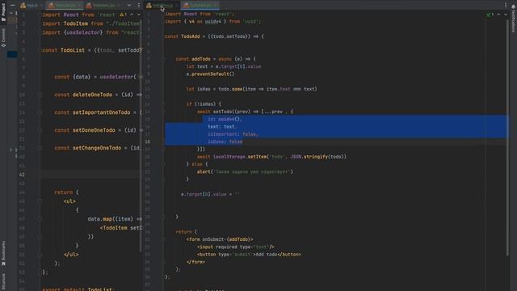The width and height of the screenshot is (517, 291).
Task: Go to previous highlighted problem in left editor
Action: [x=132, y=15]
